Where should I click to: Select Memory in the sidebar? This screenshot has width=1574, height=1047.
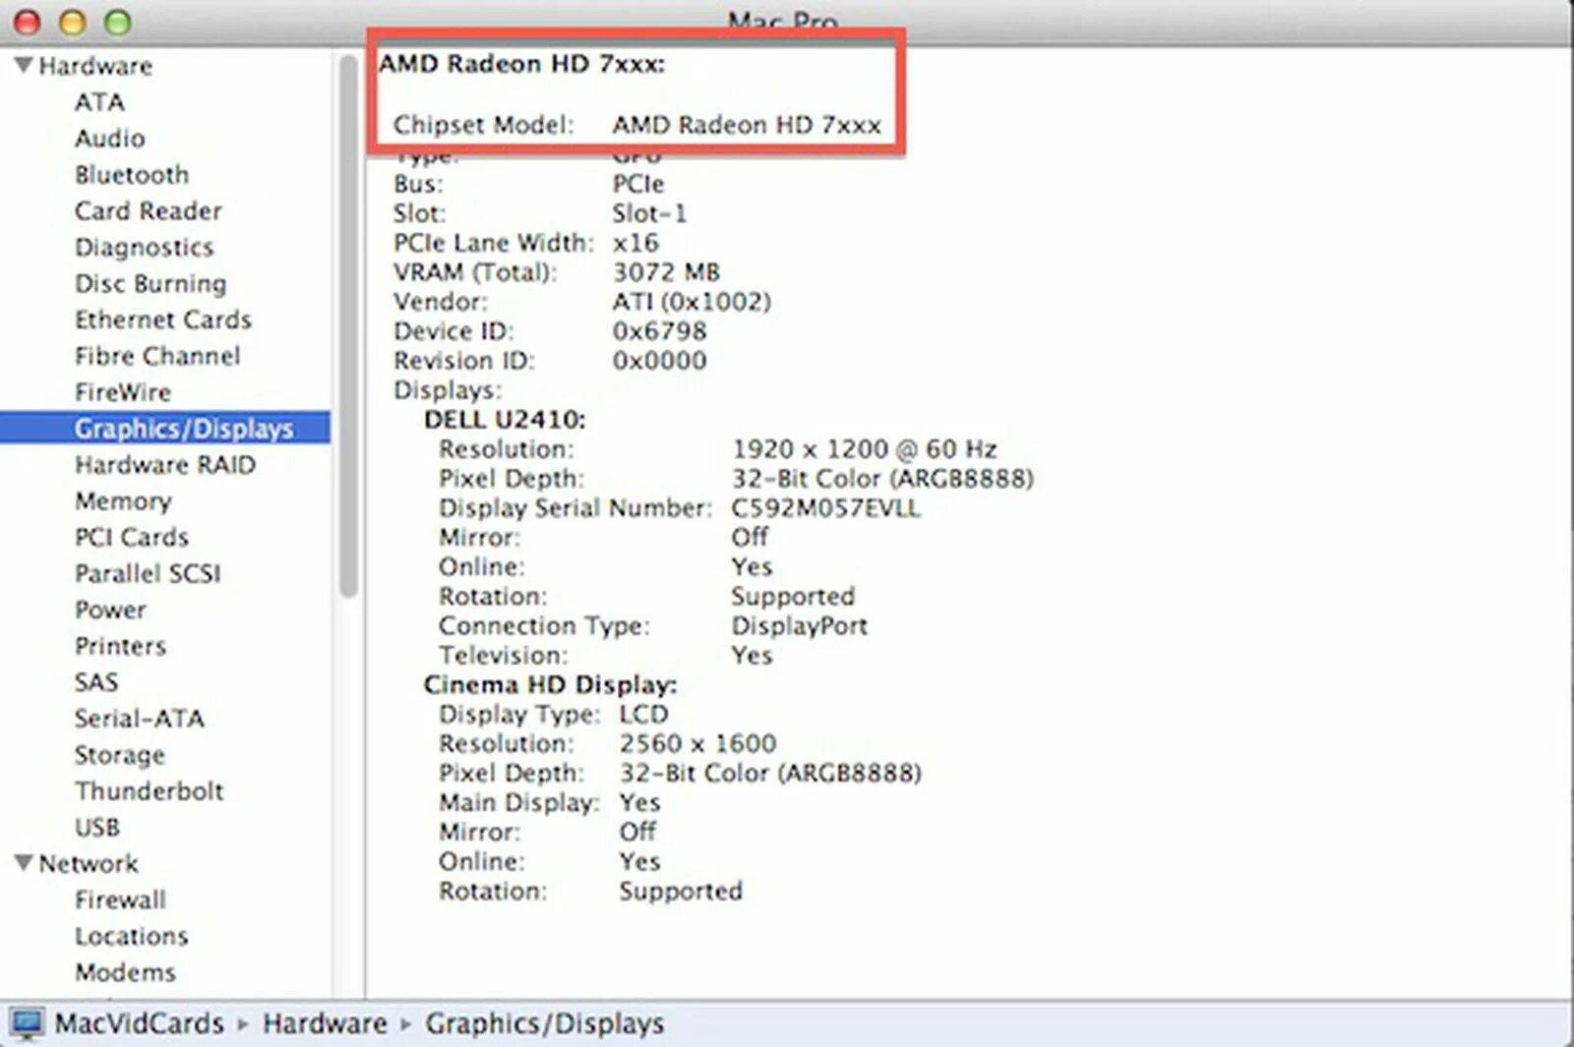point(123,501)
